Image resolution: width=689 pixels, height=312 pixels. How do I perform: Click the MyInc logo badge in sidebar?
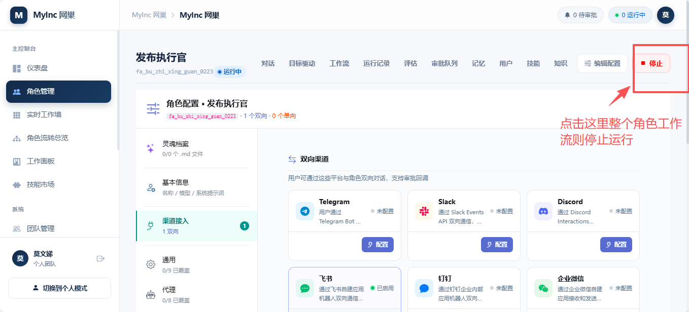[19, 15]
